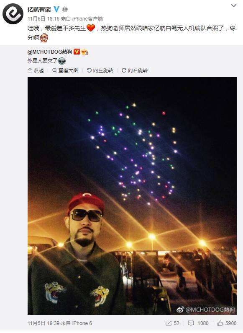This screenshot has height=333, width=243.
Task: Click the crown membership icon beside 亿航智能
Action: [64, 9]
